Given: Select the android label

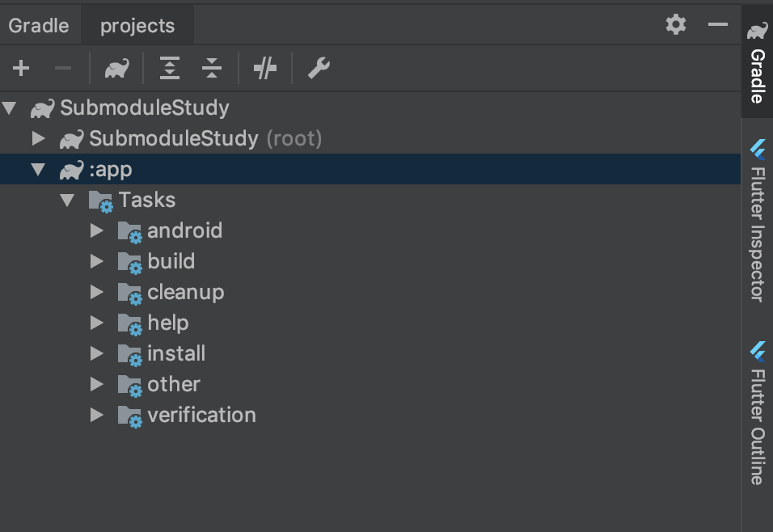Looking at the screenshot, I should pyautogui.click(x=185, y=230).
